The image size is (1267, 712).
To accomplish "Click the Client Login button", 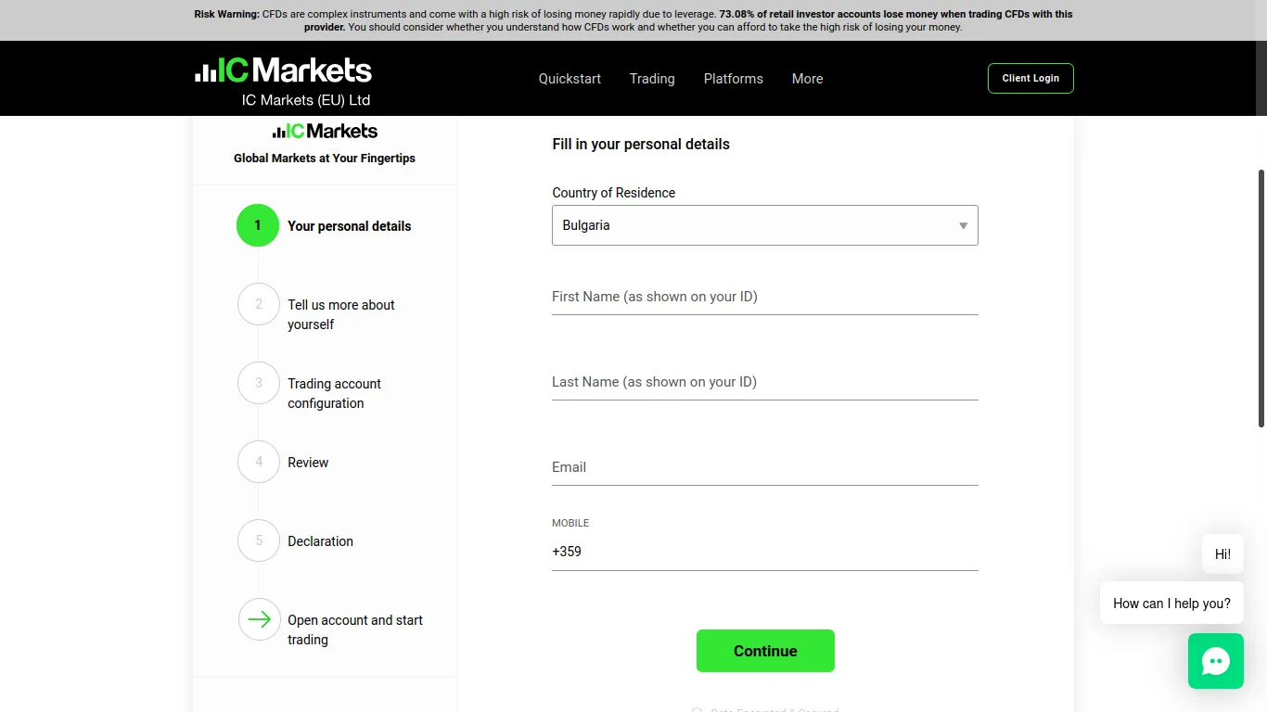I will click(x=1030, y=78).
